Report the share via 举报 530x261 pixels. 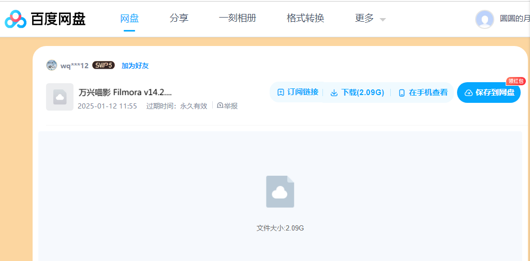tap(228, 106)
